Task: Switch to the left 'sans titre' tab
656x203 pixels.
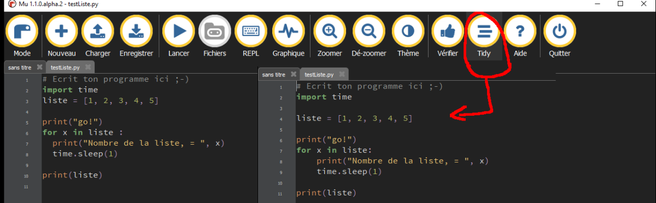Action: [20, 68]
